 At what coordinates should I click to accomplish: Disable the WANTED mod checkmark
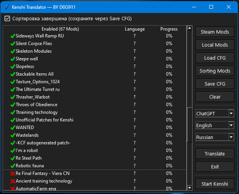[13, 128]
